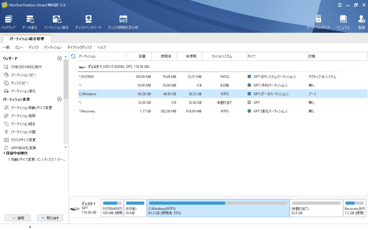Launch データ復元 from the toolbar

[30, 22]
